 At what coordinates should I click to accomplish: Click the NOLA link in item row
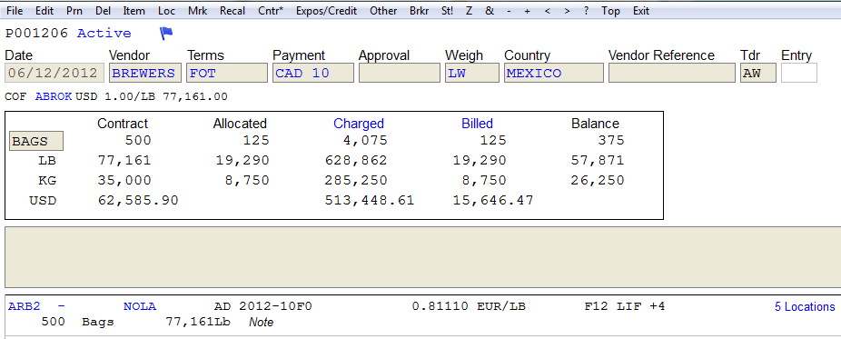140,307
